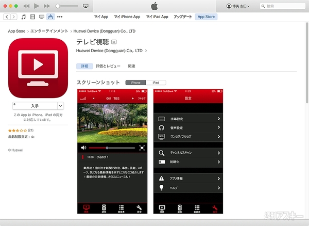Switch to the Movies library icon

coord(32,17)
